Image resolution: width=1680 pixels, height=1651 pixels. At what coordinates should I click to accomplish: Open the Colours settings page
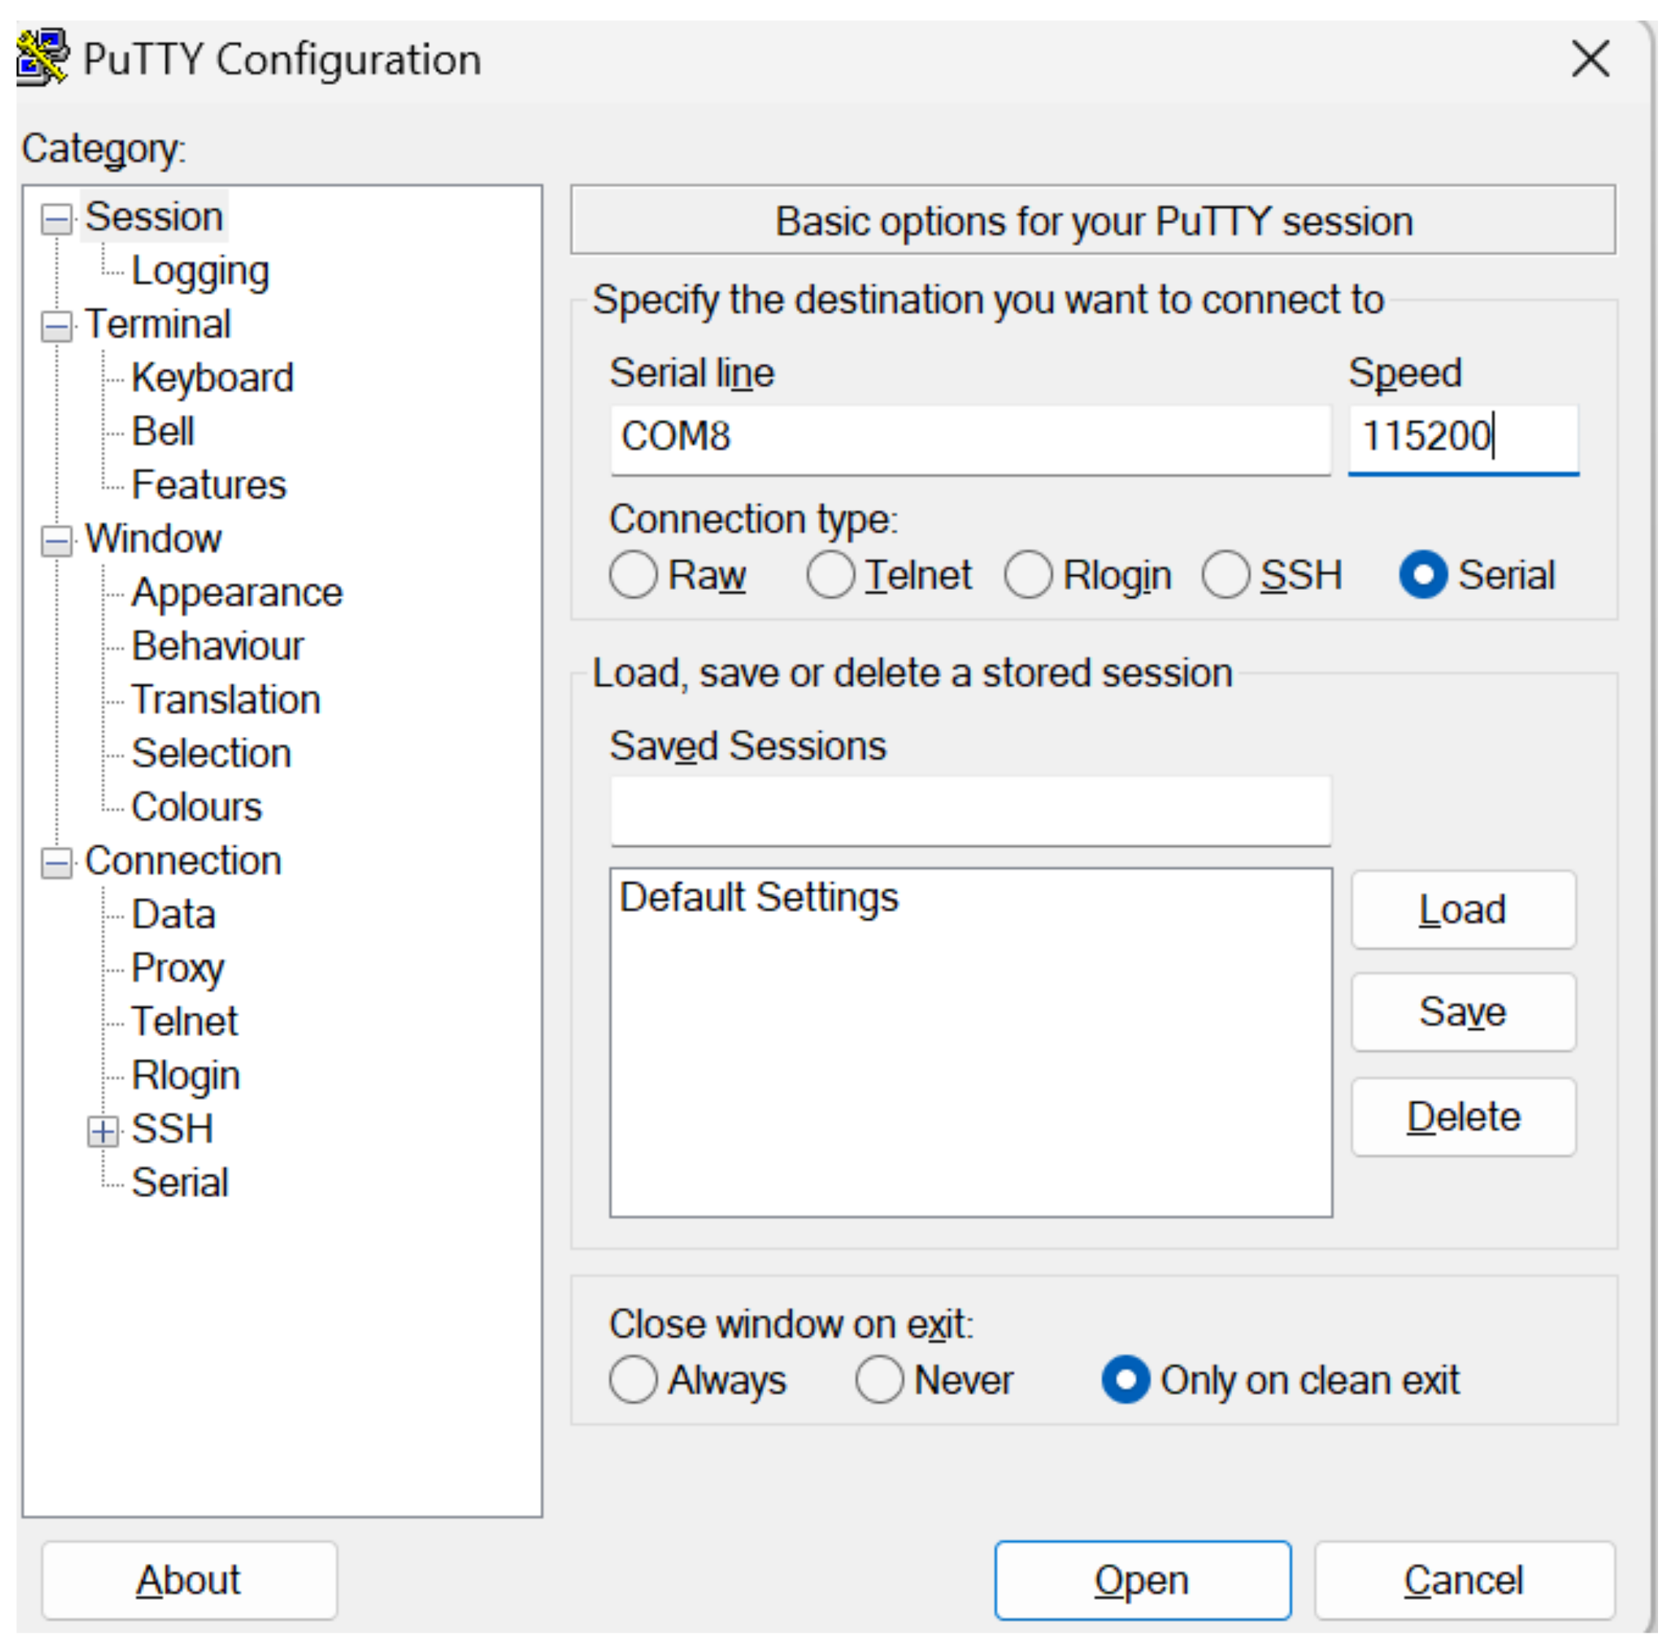click(196, 806)
